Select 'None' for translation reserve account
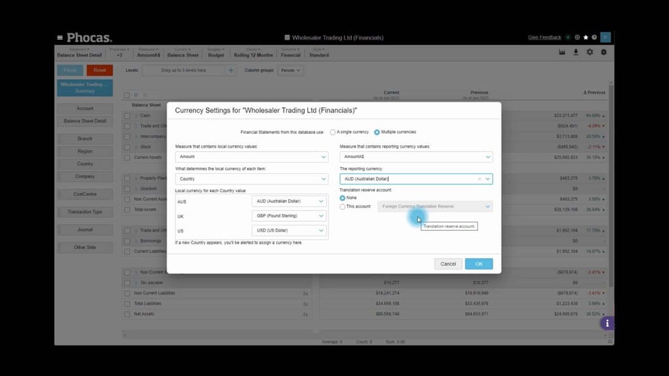The width and height of the screenshot is (669, 376). coord(343,197)
